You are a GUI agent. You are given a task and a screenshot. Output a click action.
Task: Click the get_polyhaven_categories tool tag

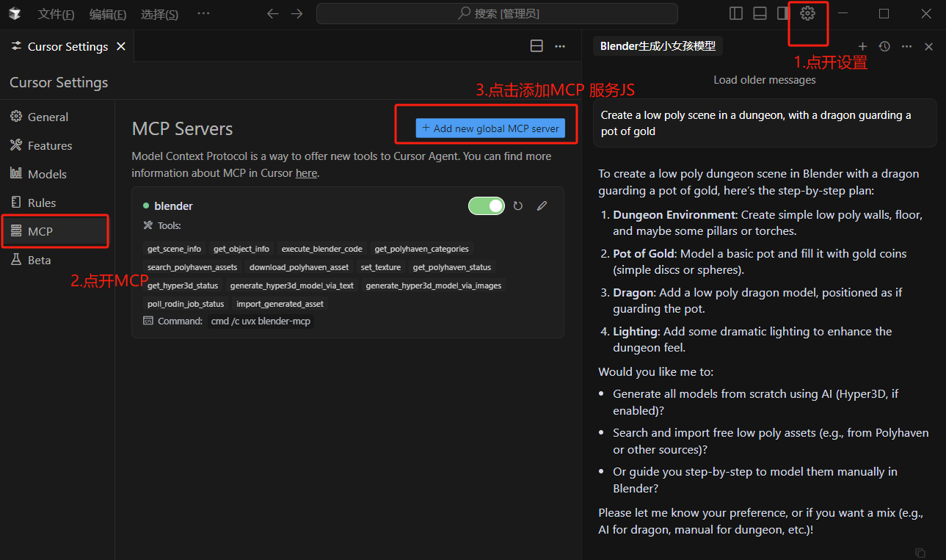421,249
